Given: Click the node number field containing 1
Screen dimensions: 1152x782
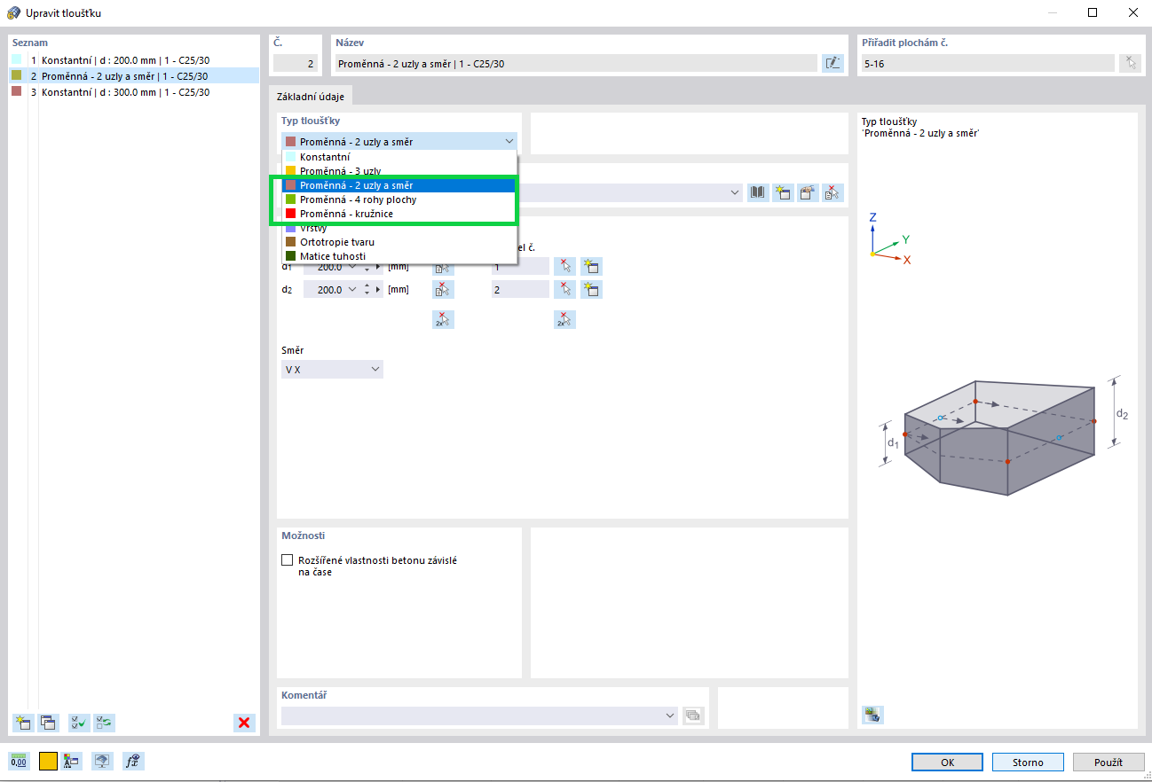Looking at the screenshot, I should pyautogui.click(x=520, y=266).
